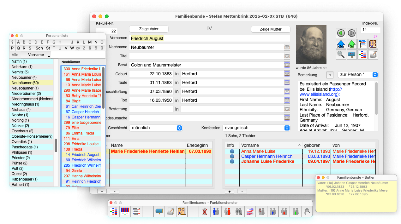This screenshot has height=224, width=401.
Task: Click the red-crossed person icon
Action: coord(205,211)
